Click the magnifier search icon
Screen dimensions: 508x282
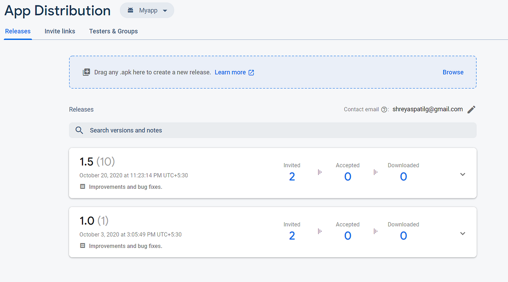pos(79,130)
